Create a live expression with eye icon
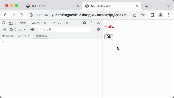Image resolution: width=174 pixels, height=98 pixels. pos(32,30)
